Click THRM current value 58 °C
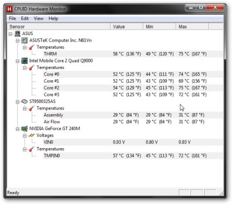The image size is (232, 204). (x=127, y=54)
